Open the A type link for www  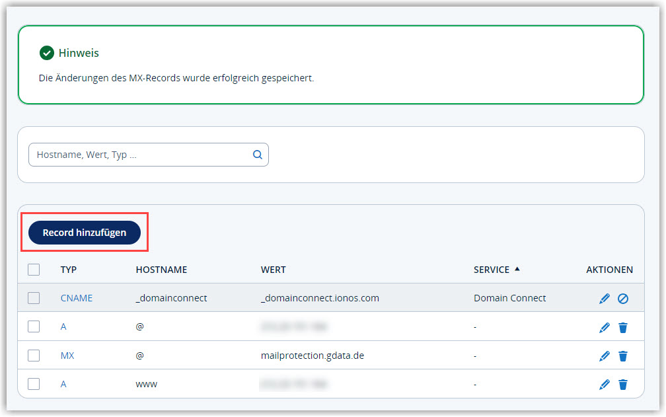pos(63,384)
